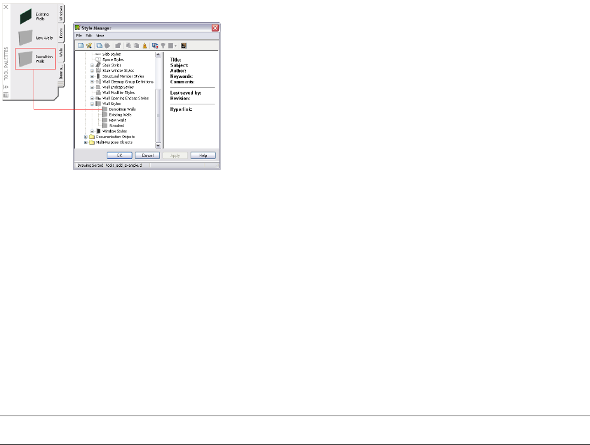Expand the Window Styles node

pyautogui.click(x=92, y=131)
